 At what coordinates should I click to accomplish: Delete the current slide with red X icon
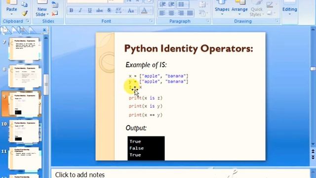click(55, 13)
